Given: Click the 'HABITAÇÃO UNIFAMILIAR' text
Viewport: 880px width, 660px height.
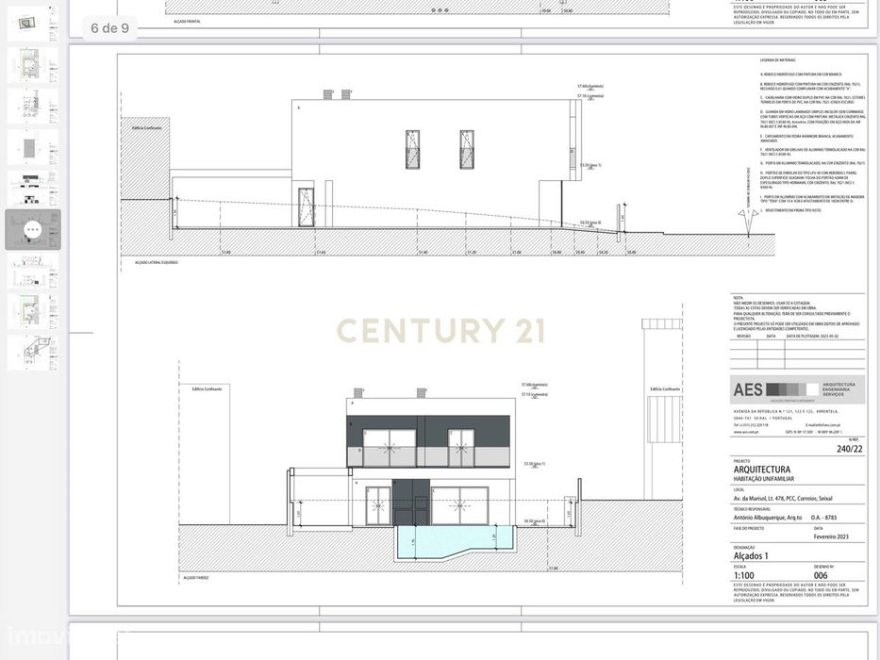Looking at the screenshot, I should pos(763,479).
